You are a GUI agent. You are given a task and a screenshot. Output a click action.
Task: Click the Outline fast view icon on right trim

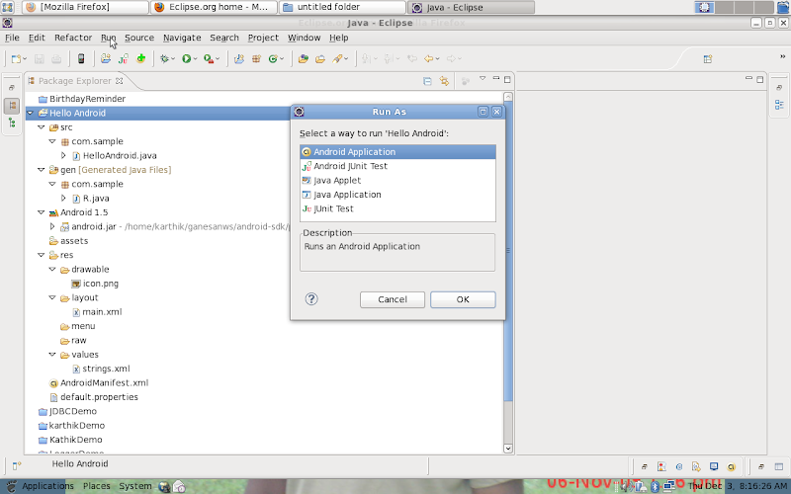coord(779,105)
